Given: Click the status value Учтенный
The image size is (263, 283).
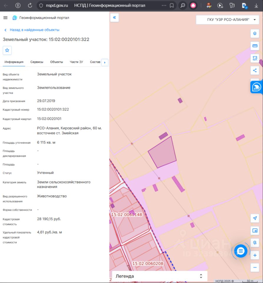Looking at the screenshot, I should [x=45, y=173].
